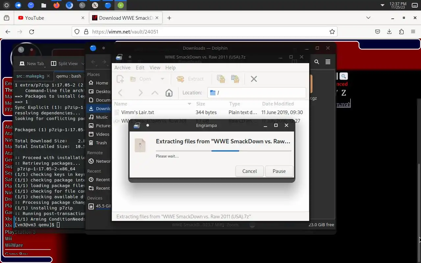Open Music in Dolphin places
This screenshot has width=421, height=263.
point(98,117)
